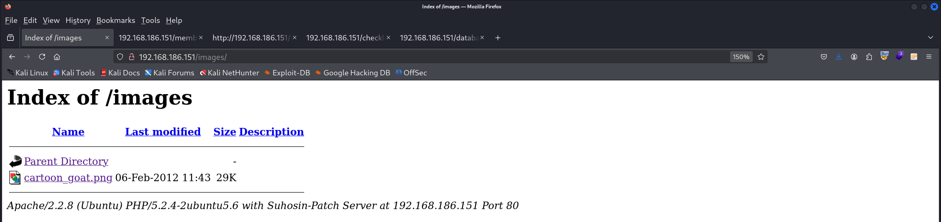The height and width of the screenshot is (222, 941).
Task: Open the cartoon_goat.png file link
Action: click(x=68, y=178)
